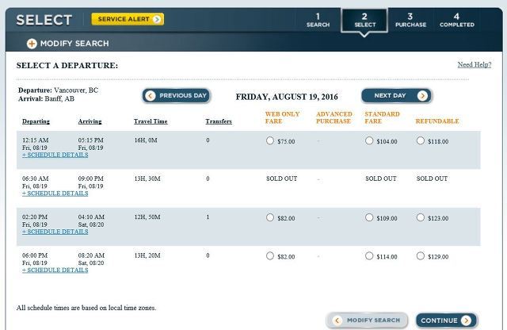Click the Web Only Fare column heading
507x330 pixels.
[x=282, y=117]
